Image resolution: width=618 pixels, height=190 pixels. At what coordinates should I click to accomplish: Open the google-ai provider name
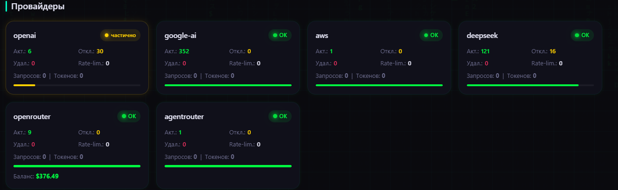180,36
